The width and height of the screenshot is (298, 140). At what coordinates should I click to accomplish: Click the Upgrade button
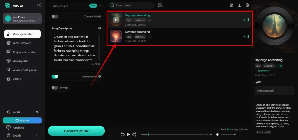pos(22,120)
